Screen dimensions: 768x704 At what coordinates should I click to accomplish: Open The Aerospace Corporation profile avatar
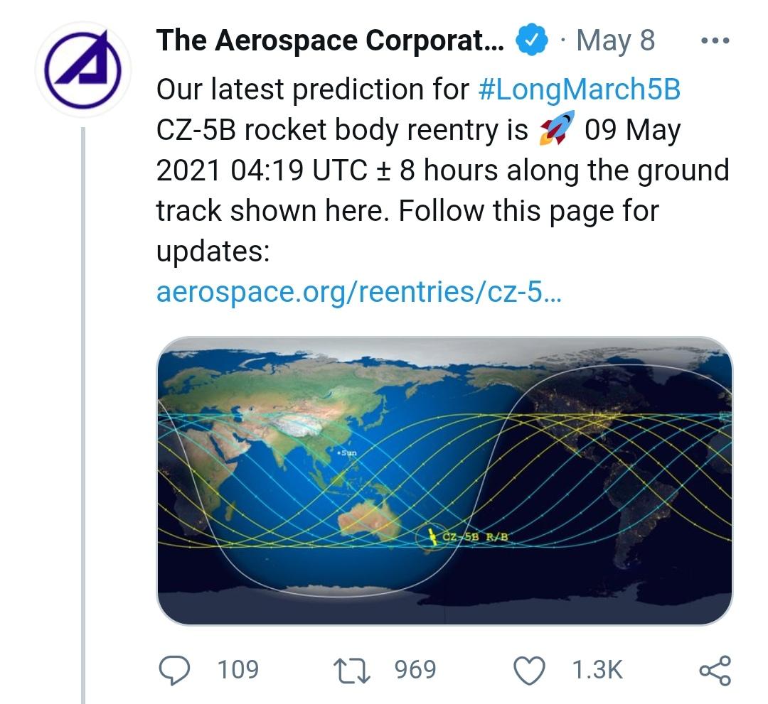click(83, 70)
